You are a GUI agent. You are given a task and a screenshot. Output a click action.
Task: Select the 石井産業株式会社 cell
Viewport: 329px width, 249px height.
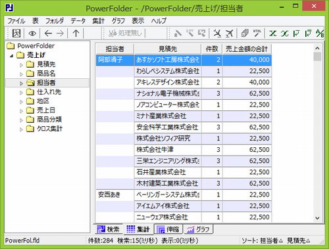[168, 172]
